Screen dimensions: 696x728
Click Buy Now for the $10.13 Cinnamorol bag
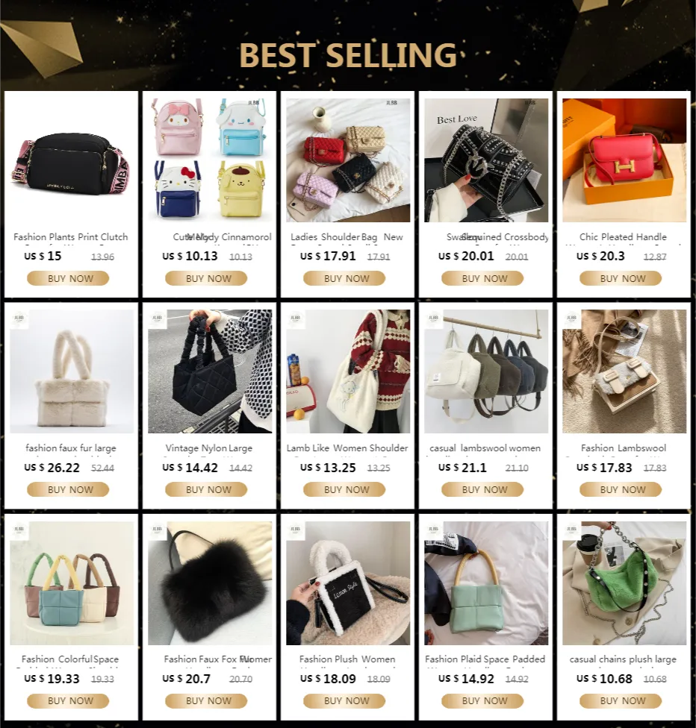[206, 278]
